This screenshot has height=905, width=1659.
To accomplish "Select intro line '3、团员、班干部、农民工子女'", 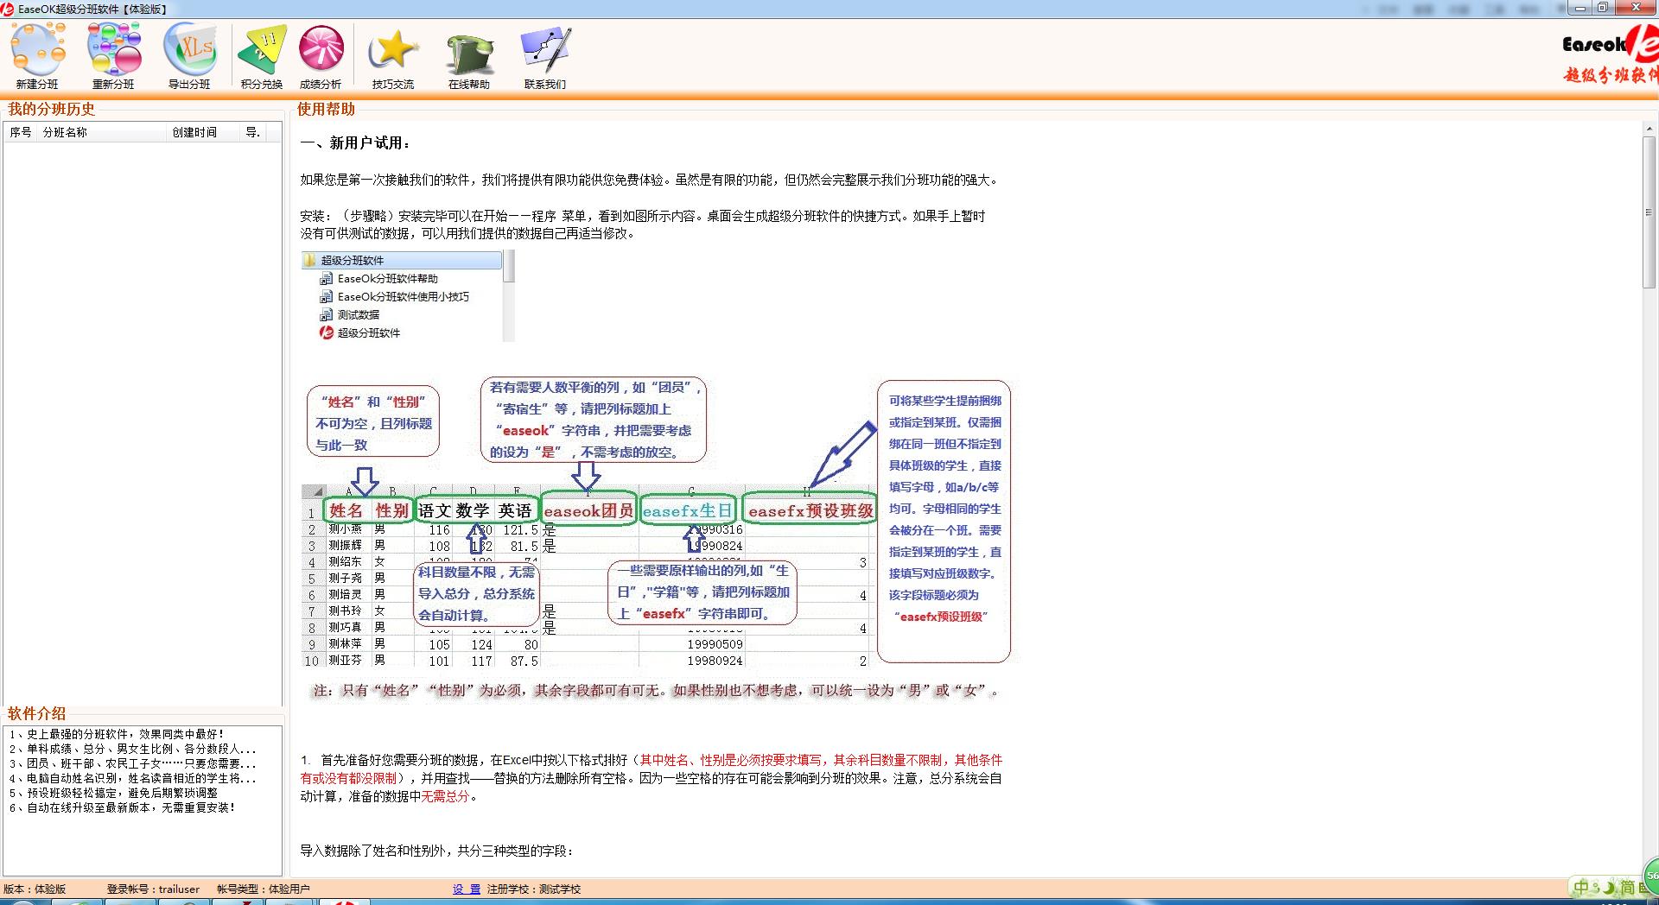I will 132,763.
